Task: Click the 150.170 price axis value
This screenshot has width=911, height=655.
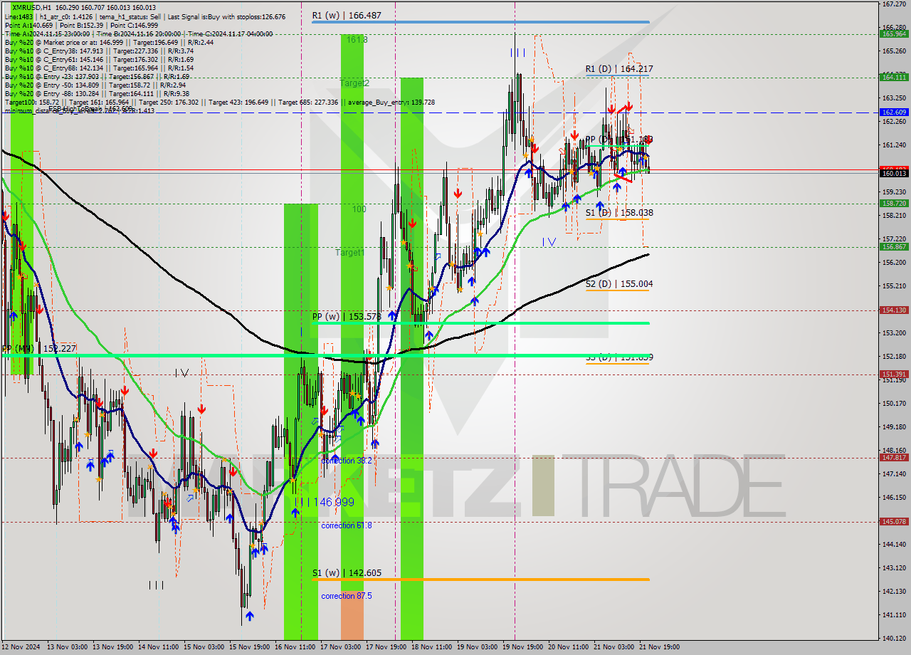Action: coord(893,403)
